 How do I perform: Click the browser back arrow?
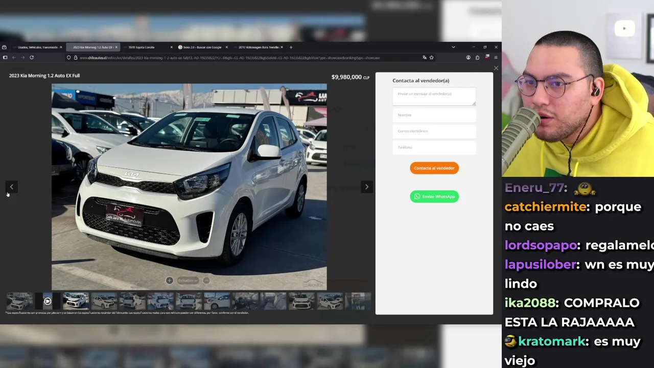(x=14, y=58)
